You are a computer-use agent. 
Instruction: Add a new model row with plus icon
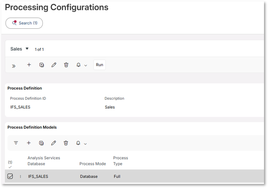(29, 143)
